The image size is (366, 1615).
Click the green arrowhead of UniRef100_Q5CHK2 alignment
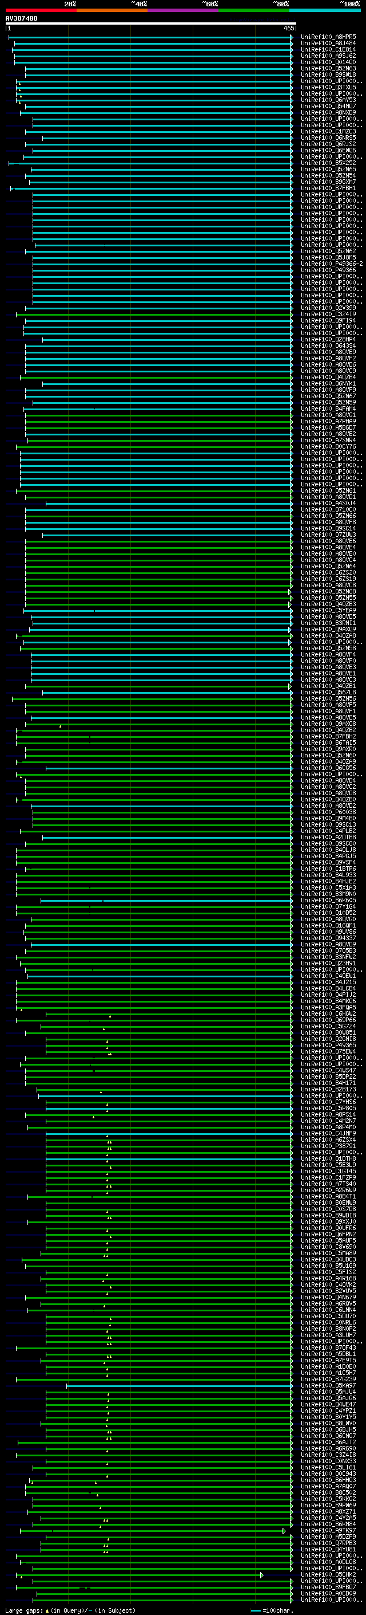click(x=261, y=1575)
